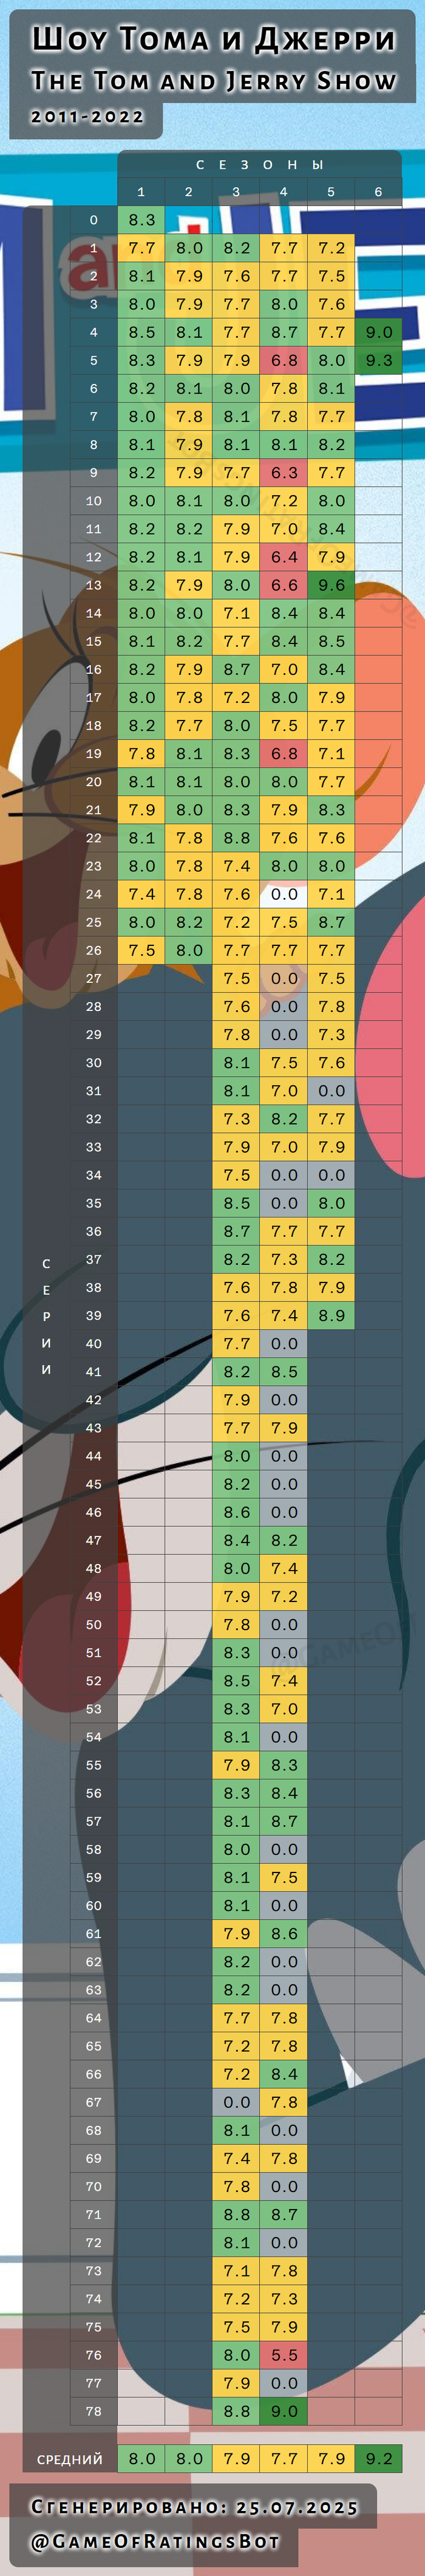Click the 'СЕЗОНЫ' column header label
Viewport: 425px width, 2576px height.
coord(260,165)
